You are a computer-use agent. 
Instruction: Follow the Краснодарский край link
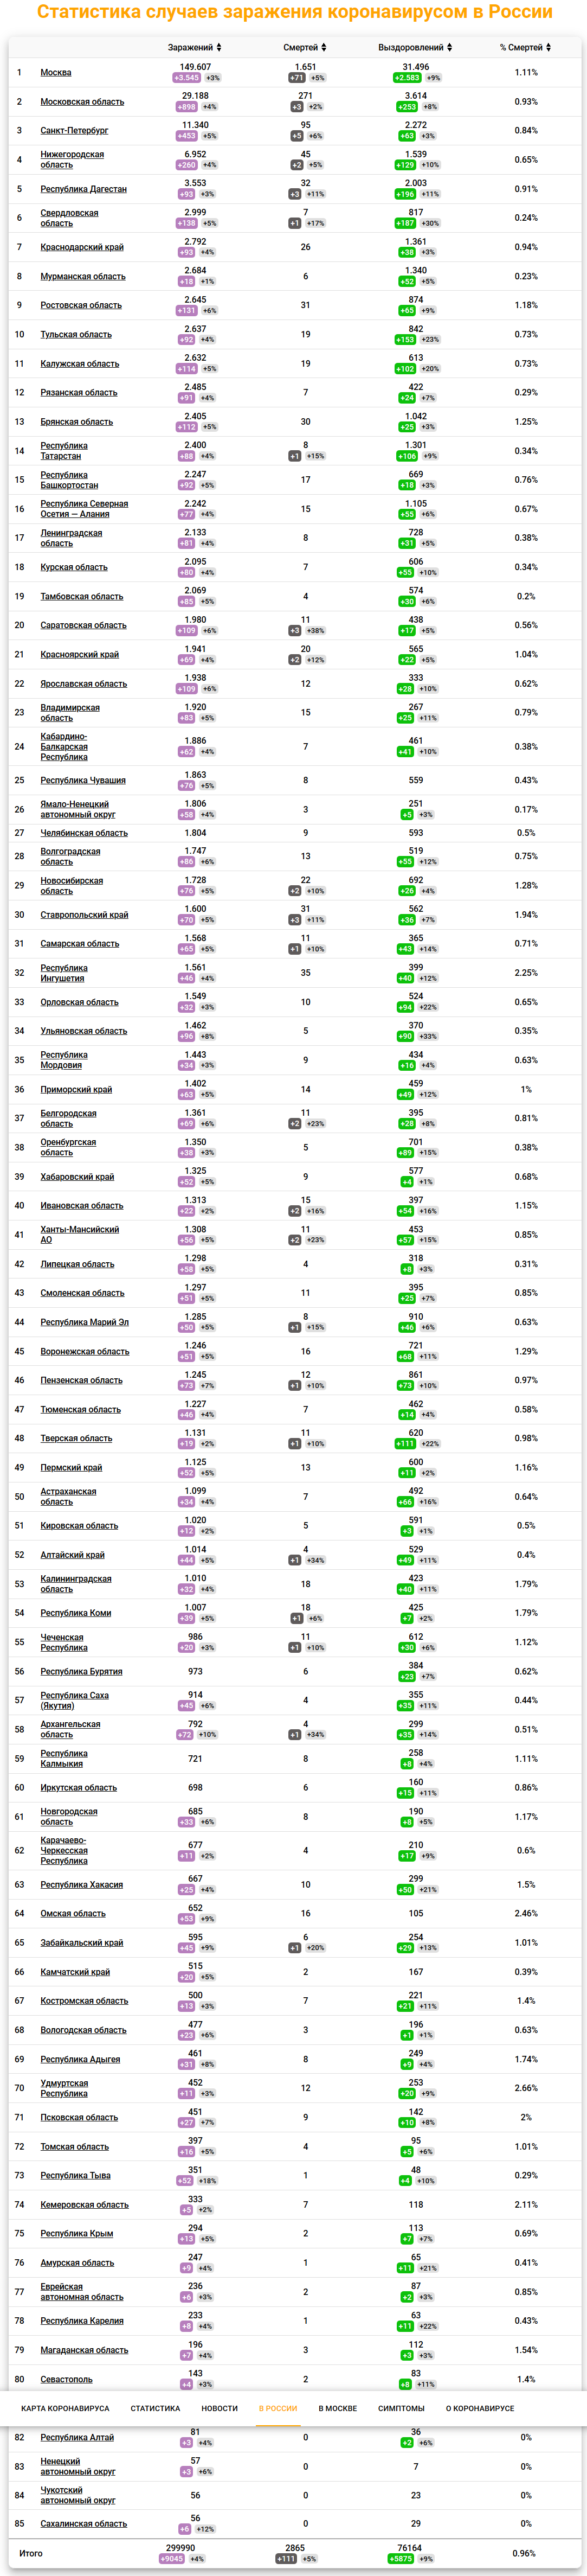pos(82,247)
